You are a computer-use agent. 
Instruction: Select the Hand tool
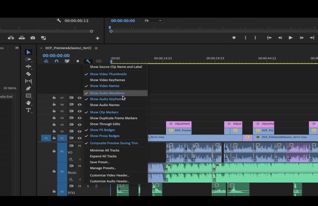tap(29, 102)
